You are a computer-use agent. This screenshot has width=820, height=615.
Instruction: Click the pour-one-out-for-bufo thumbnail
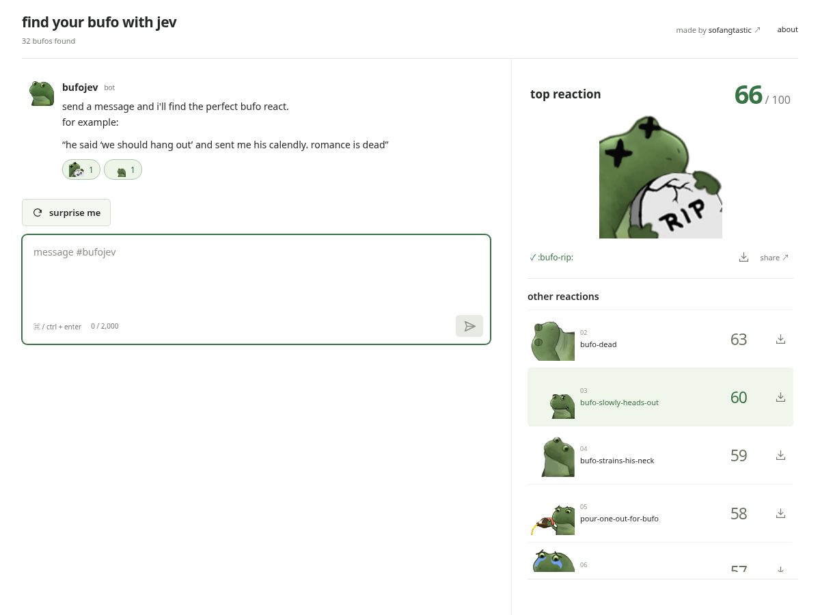tap(553, 513)
